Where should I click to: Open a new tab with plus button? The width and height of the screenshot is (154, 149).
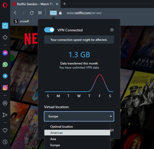pos(64,4)
